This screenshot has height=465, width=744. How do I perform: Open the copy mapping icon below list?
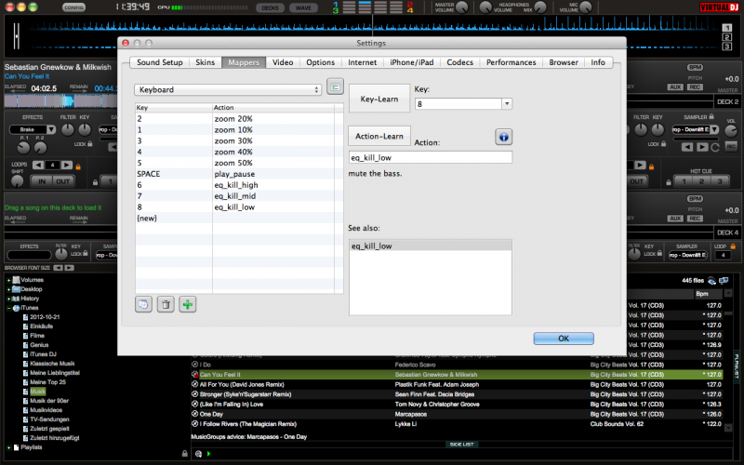(143, 305)
